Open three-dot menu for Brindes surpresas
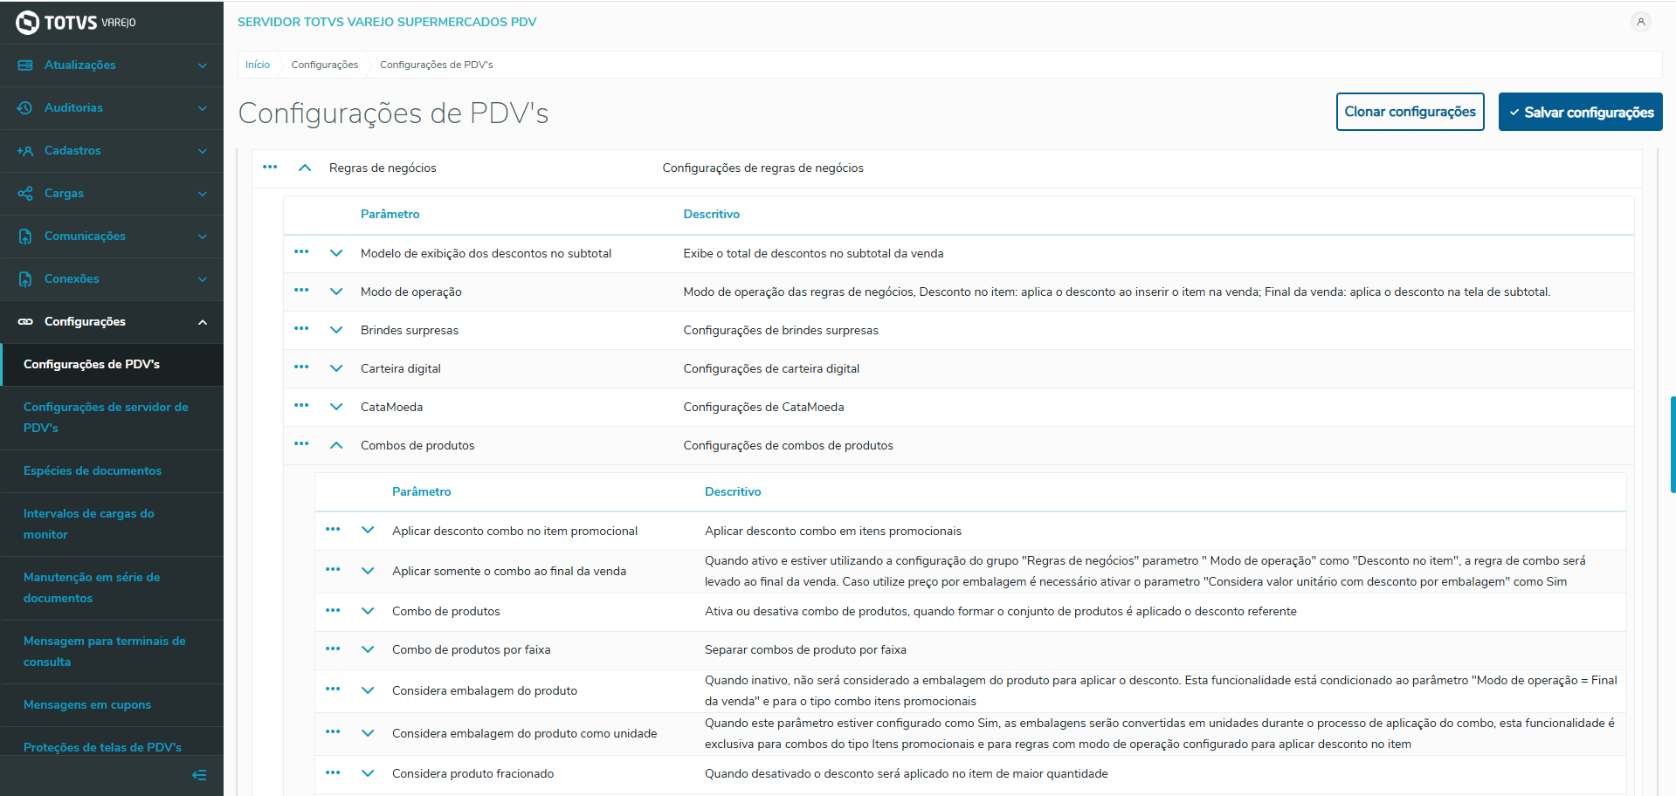 coord(301,328)
